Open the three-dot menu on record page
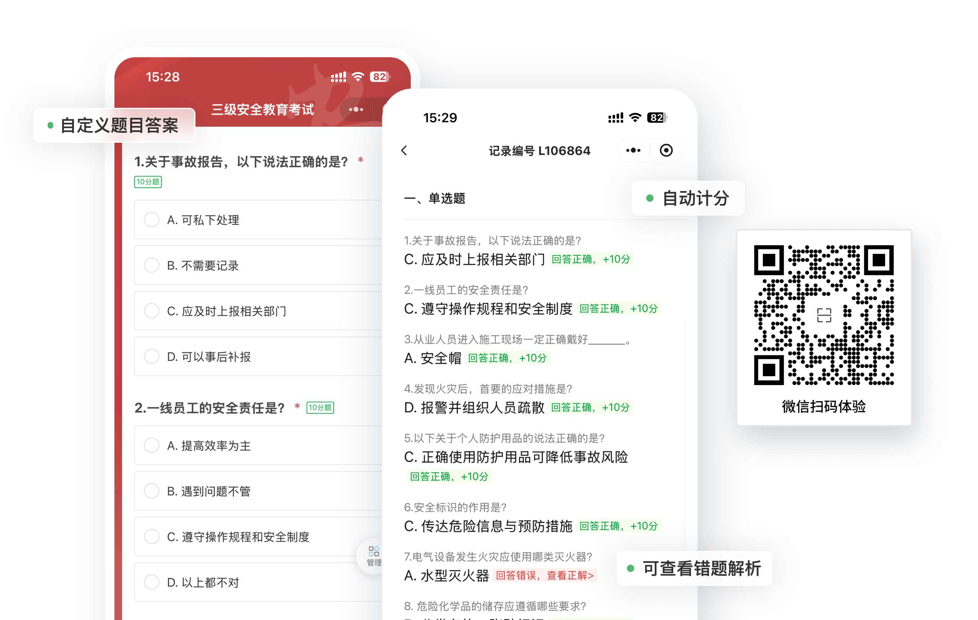The width and height of the screenshot is (978, 620). [x=633, y=150]
